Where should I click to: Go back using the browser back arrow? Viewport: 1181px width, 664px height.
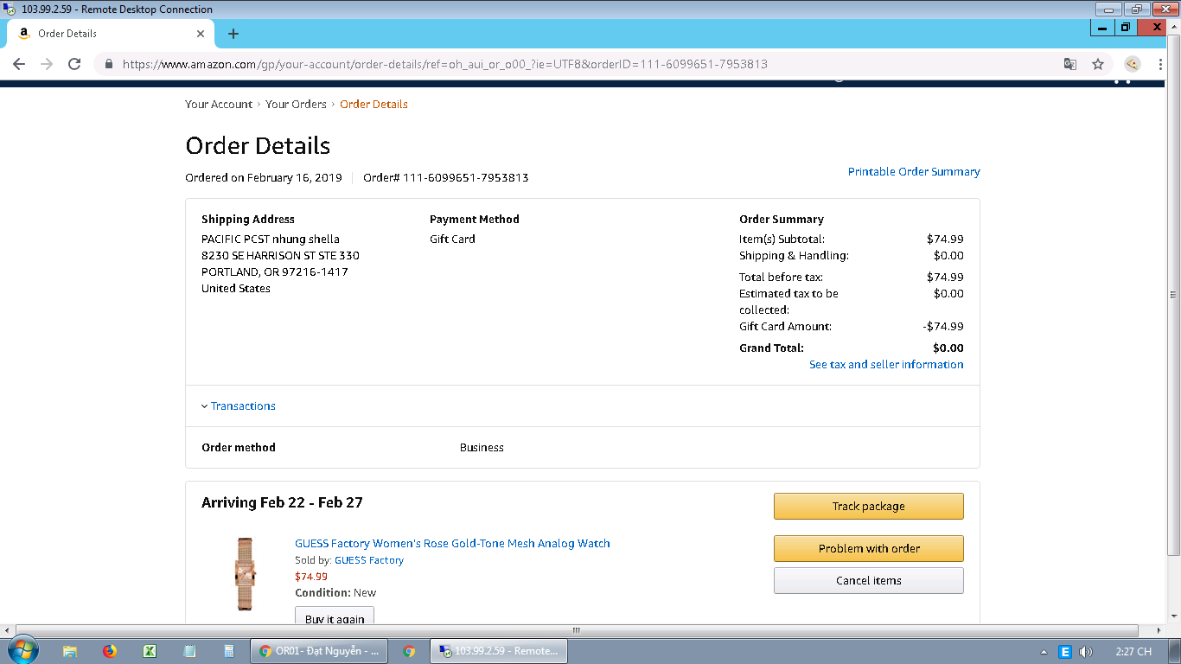pyautogui.click(x=19, y=64)
